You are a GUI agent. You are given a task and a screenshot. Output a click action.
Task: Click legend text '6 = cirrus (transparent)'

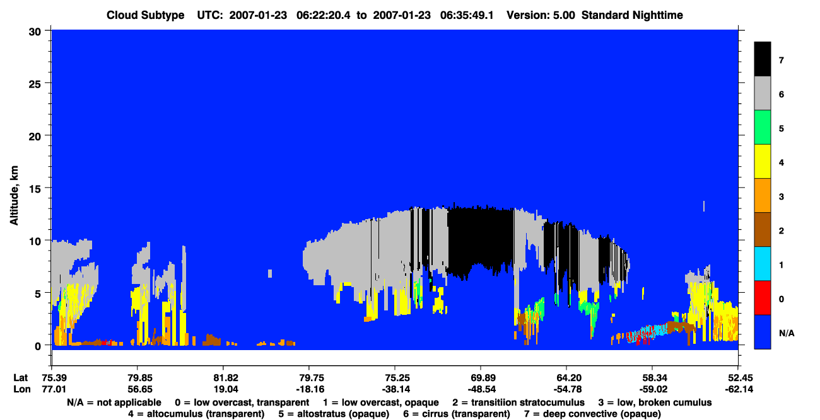click(456, 414)
